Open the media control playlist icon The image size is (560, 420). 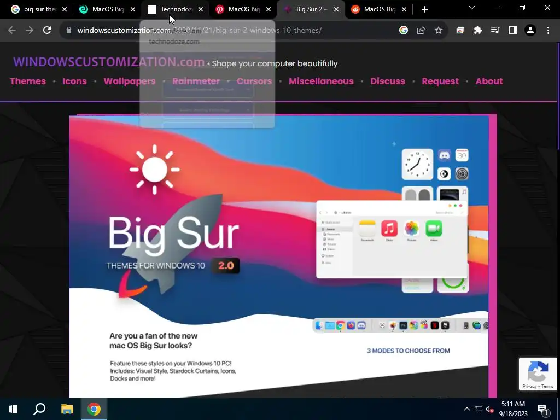pos(495,31)
